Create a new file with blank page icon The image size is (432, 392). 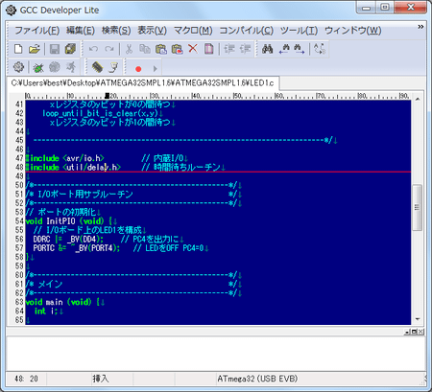(x=18, y=49)
